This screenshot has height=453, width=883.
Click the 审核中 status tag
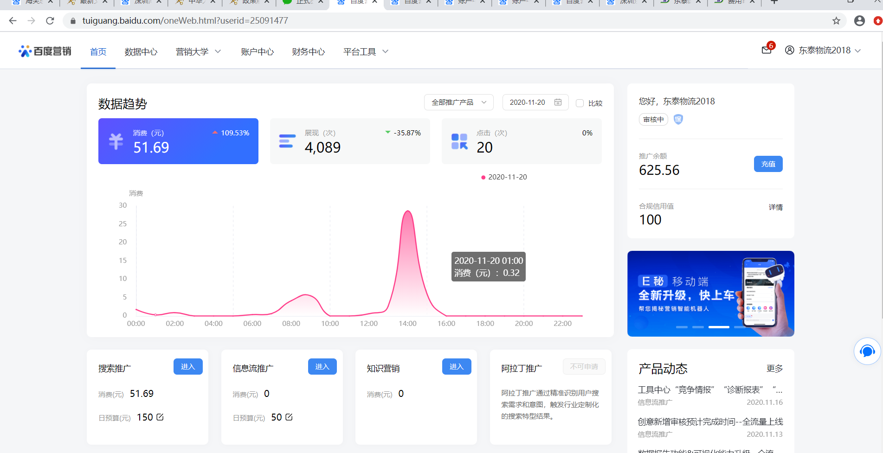tap(653, 120)
